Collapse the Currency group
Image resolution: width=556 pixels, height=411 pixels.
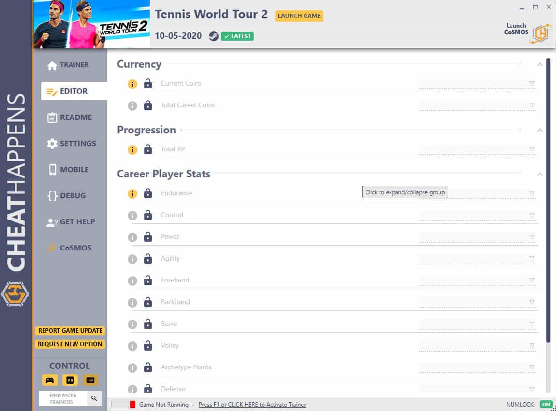pos(540,64)
